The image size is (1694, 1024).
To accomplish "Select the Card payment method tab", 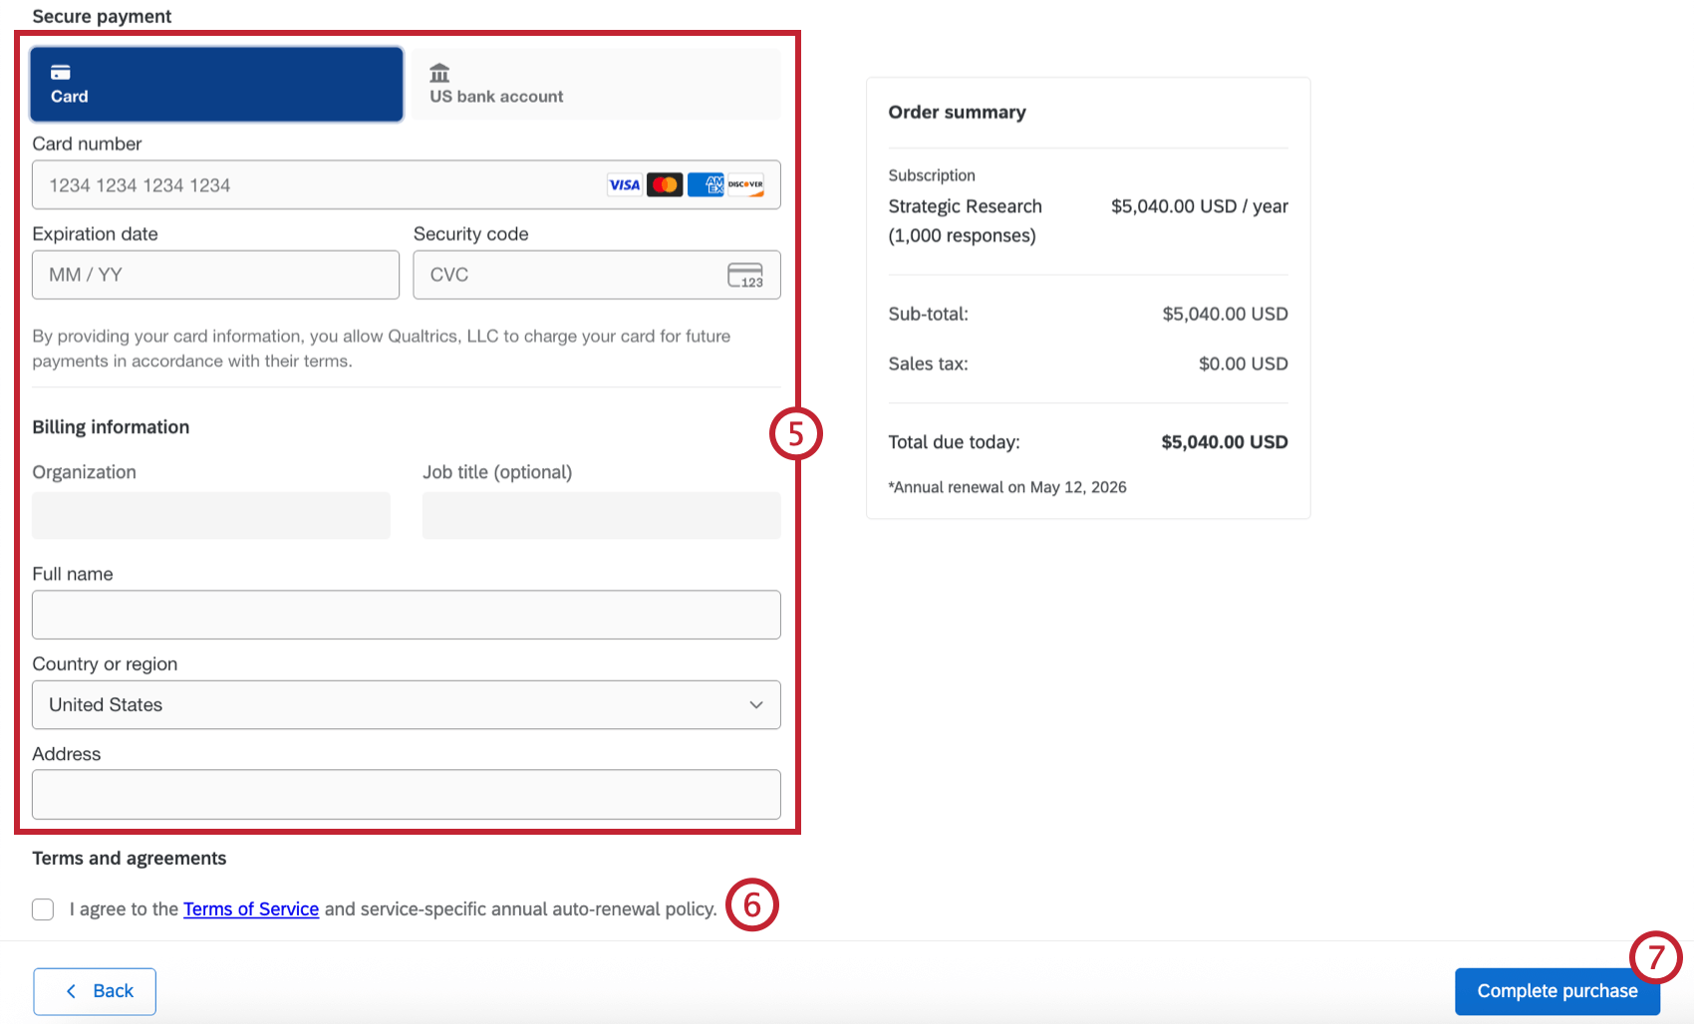I will [216, 84].
